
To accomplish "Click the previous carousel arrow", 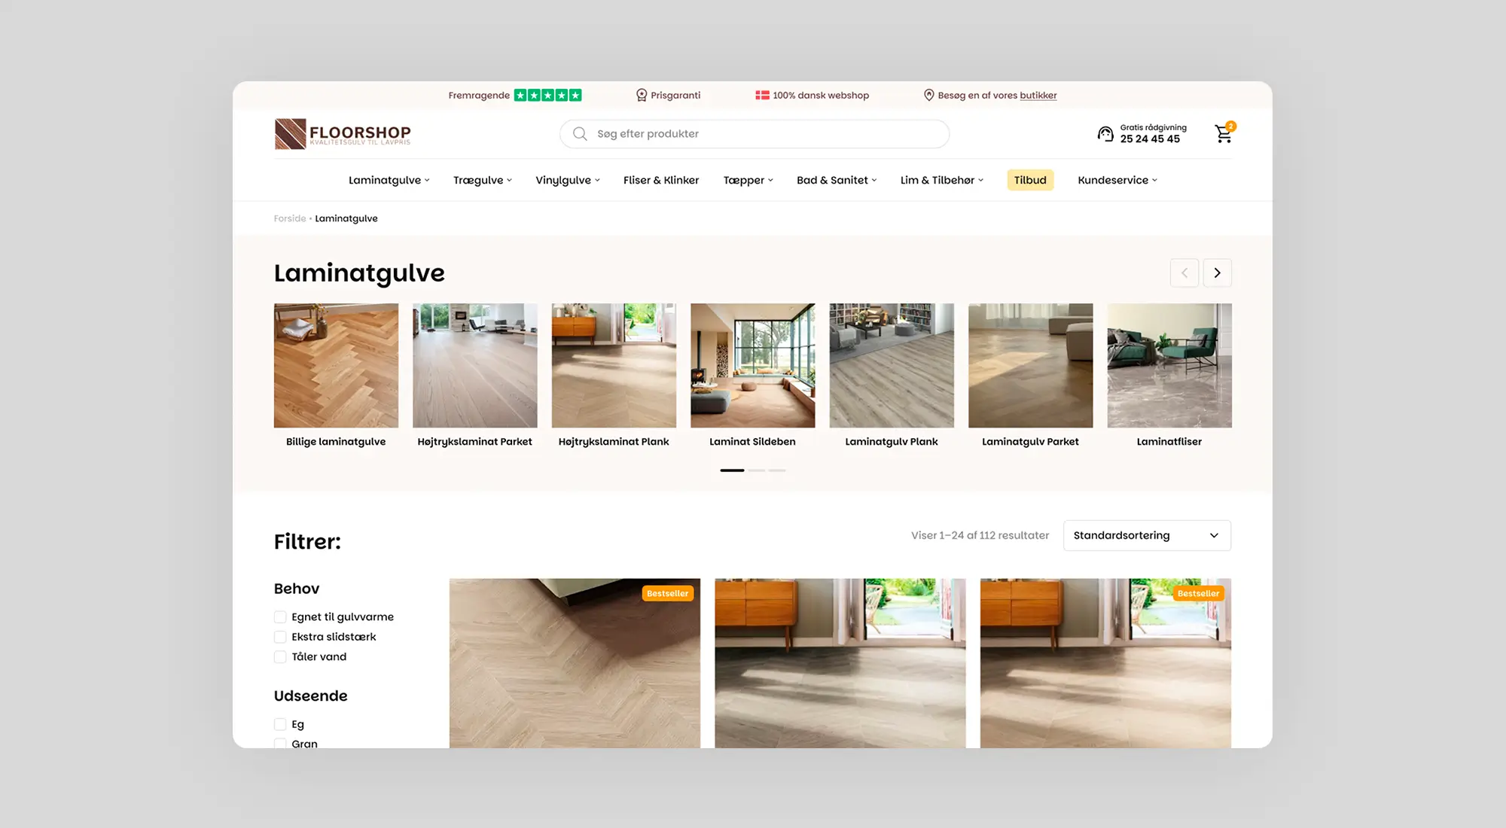I will (x=1184, y=273).
